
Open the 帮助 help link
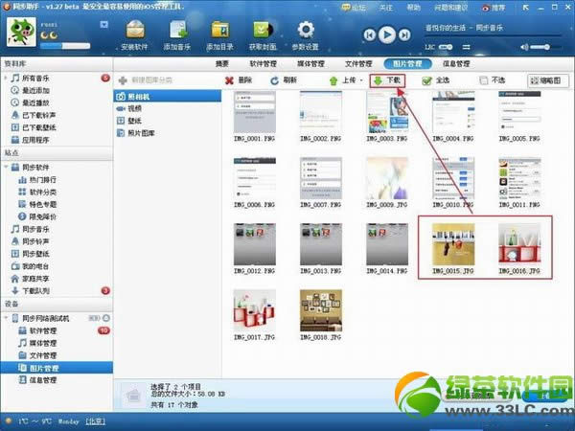413,8
